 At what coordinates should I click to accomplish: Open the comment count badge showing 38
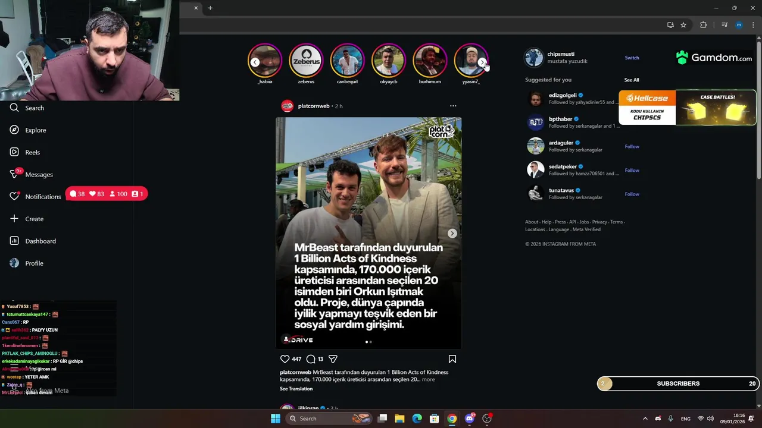pos(77,194)
